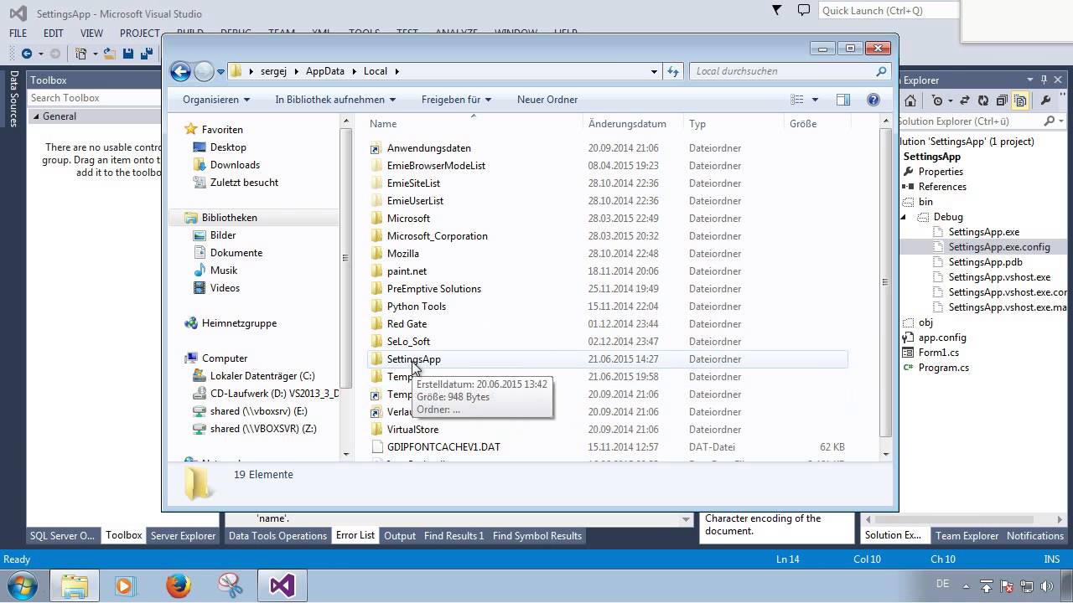The height and width of the screenshot is (603, 1073).
Task: Refresh the Explorer address bar location
Action: (672, 71)
